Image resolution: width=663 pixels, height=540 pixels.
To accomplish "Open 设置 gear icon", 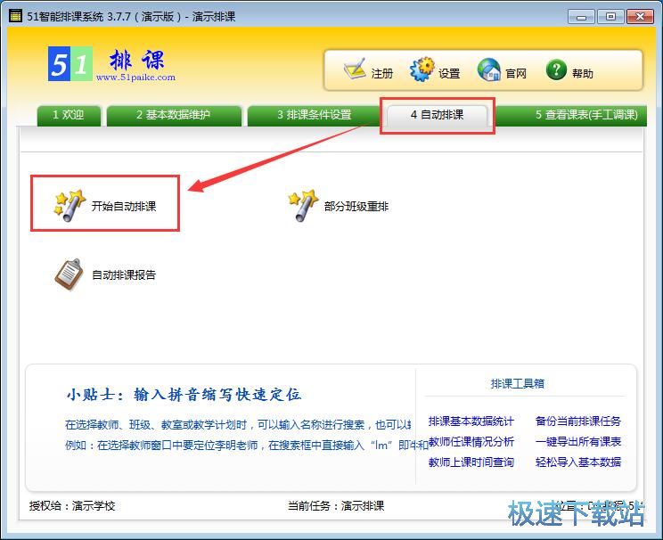I will pos(422,70).
